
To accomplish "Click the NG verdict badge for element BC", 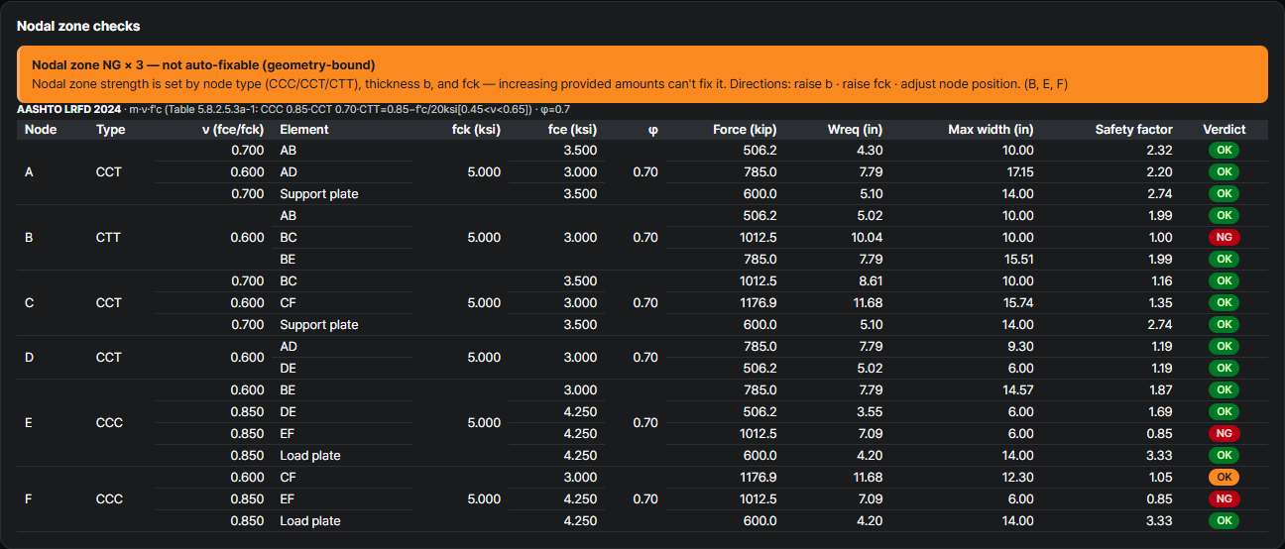I will (1224, 238).
